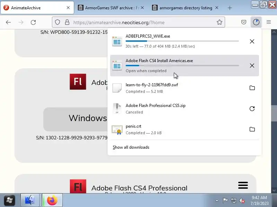
Task: Click serial number starting WPD800-59139
Action: pyautogui.click(x=74, y=32)
